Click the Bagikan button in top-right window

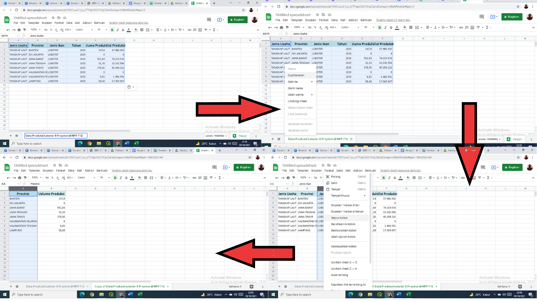[511, 17]
